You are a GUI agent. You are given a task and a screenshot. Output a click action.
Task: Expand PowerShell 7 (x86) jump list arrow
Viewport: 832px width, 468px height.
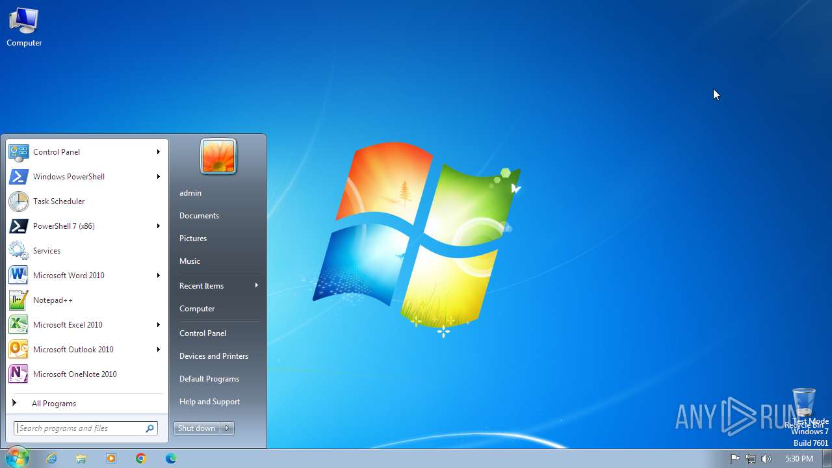(x=158, y=226)
